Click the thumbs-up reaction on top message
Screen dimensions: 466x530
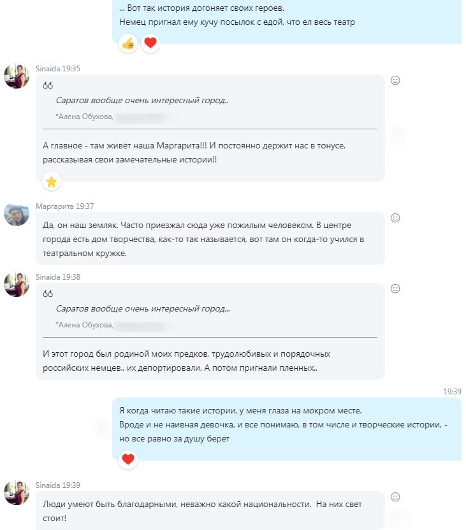tap(128, 43)
